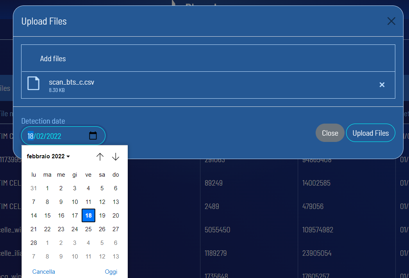409x278 pixels.
Task: Select the highlighted day 18 in calendar
Action: pos(88,216)
